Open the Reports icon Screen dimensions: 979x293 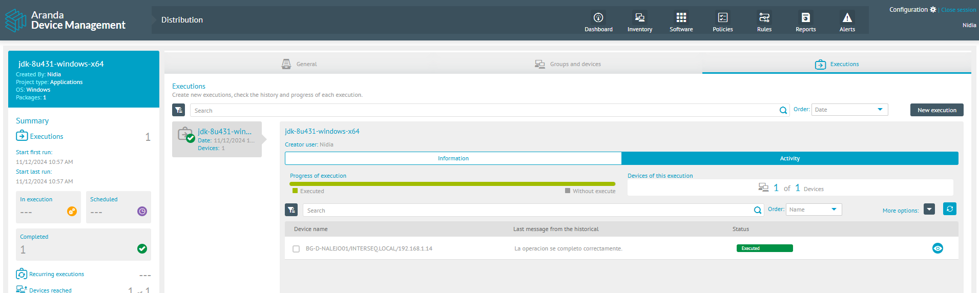[805, 18]
